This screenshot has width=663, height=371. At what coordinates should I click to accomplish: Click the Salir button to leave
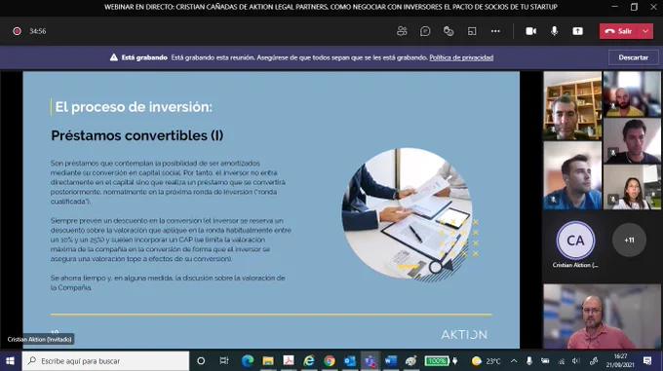(618, 31)
